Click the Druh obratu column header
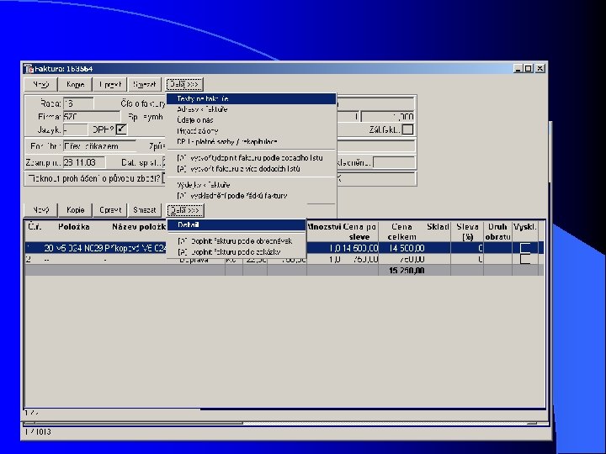The image size is (606, 454). coord(497,232)
